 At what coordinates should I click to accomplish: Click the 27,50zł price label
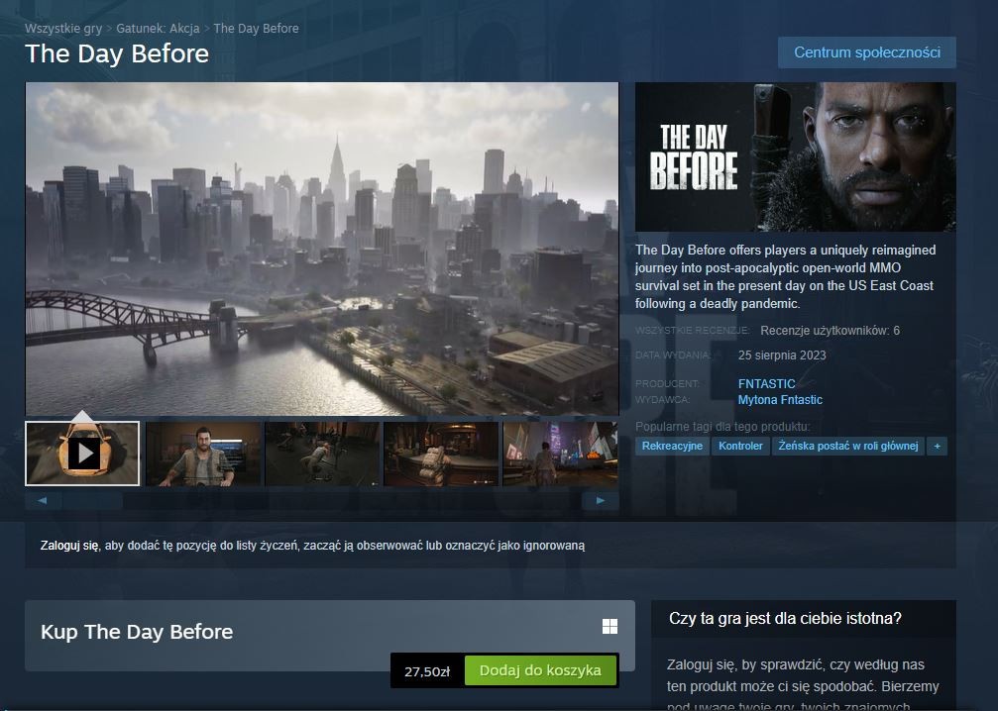coord(427,671)
